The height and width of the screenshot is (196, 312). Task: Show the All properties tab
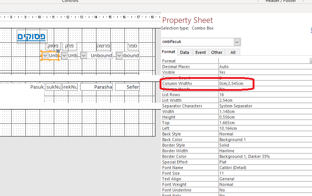click(x=233, y=52)
